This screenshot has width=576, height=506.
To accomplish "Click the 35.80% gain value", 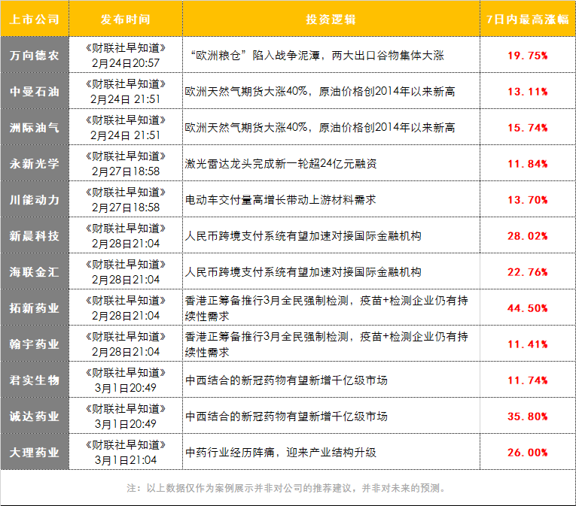I will (x=528, y=417).
